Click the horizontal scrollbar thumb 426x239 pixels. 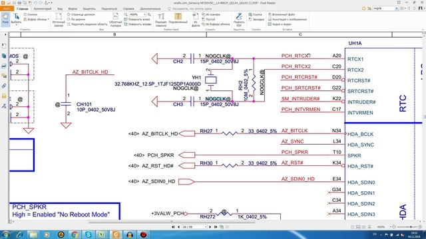click(172, 222)
